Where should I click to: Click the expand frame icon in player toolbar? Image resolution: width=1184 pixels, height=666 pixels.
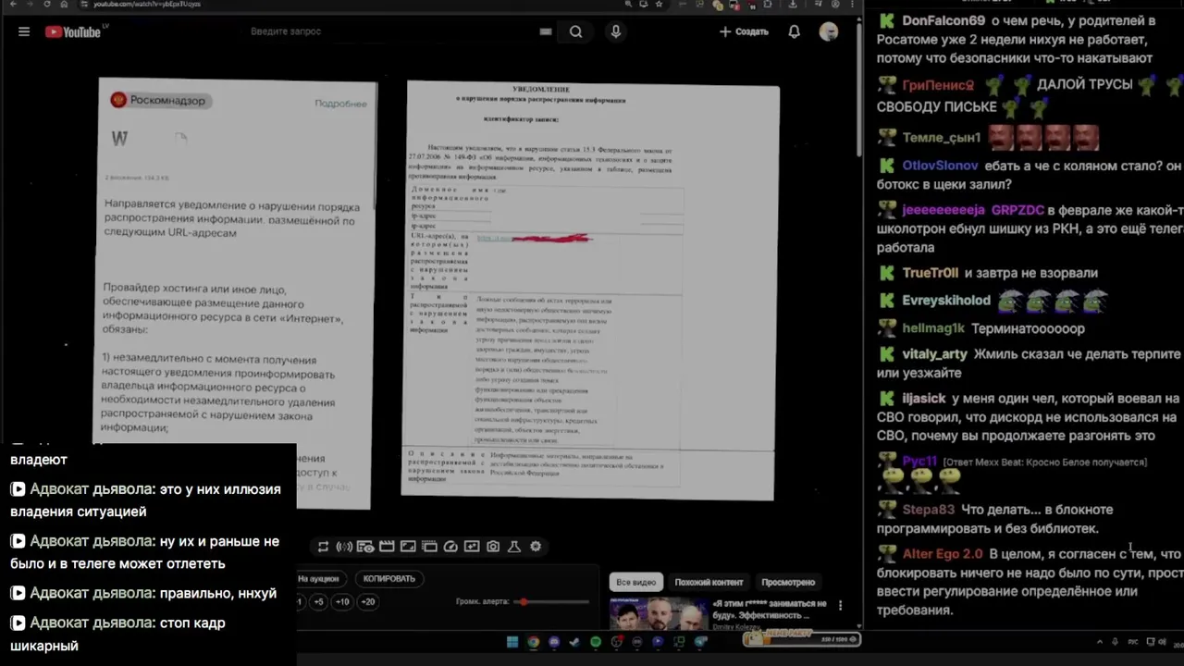click(x=408, y=547)
